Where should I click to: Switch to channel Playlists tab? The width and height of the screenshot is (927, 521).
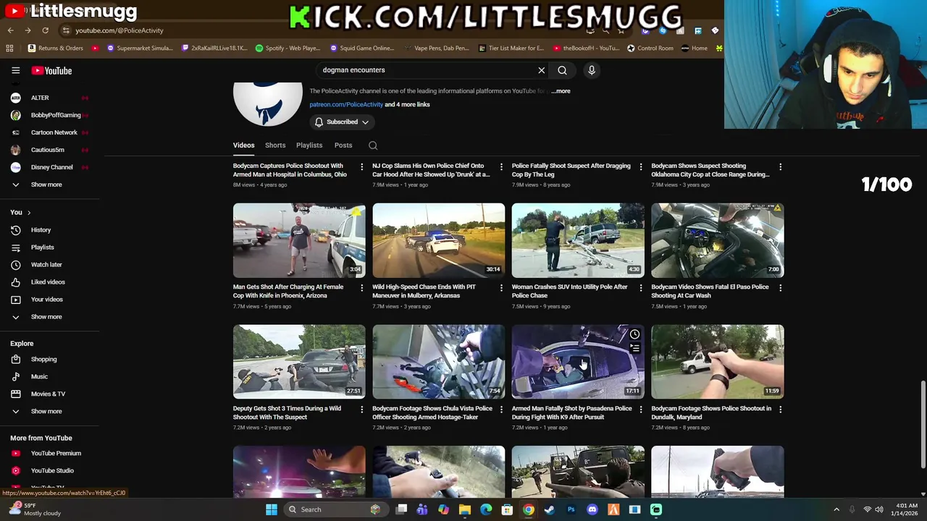pos(309,145)
